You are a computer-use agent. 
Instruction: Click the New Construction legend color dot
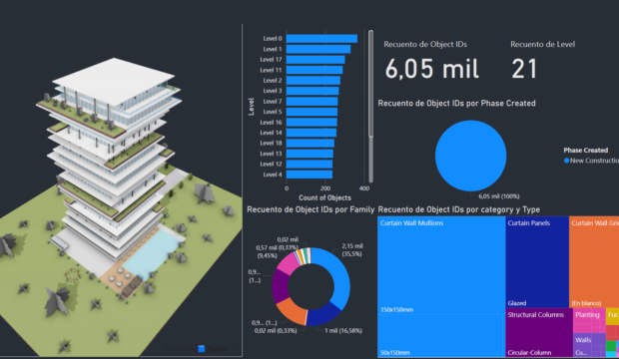click(566, 161)
